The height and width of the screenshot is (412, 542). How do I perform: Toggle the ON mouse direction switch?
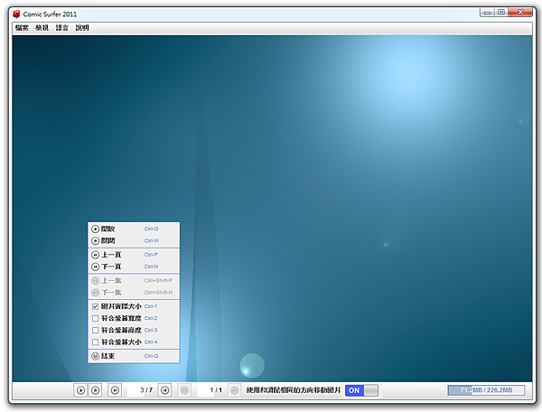click(x=361, y=390)
